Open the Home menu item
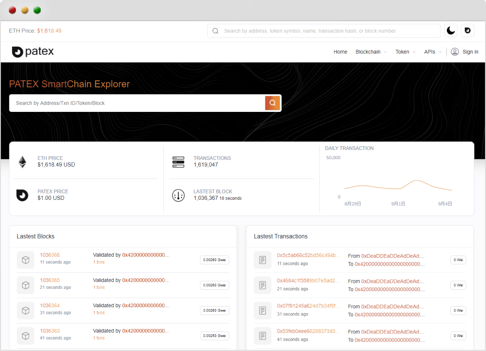This screenshot has width=486, height=351. (x=340, y=52)
